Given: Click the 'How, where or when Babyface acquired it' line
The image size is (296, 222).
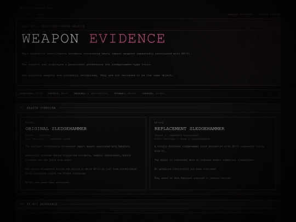Looking at the screenshot, I should click(x=193, y=178).
